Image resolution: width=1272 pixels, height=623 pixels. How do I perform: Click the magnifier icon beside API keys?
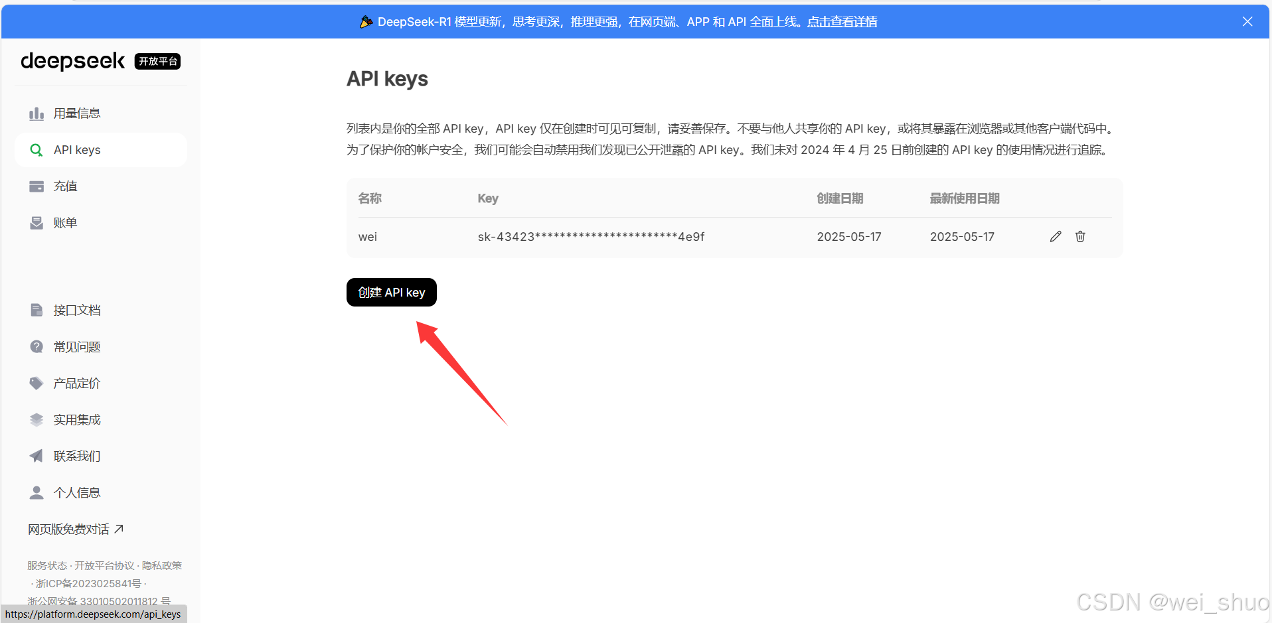[37, 150]
